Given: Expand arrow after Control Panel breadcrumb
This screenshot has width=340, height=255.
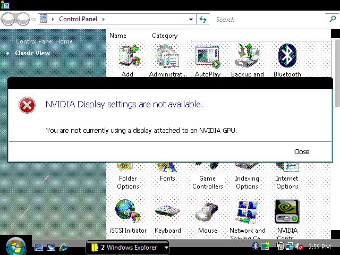Looking at the screenshot, I should 104,19.
